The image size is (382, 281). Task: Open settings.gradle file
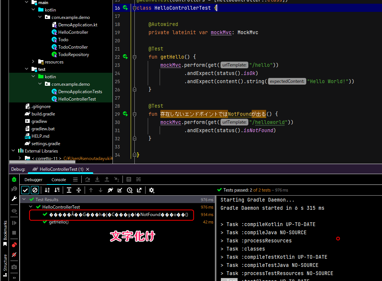pos(46,143)
